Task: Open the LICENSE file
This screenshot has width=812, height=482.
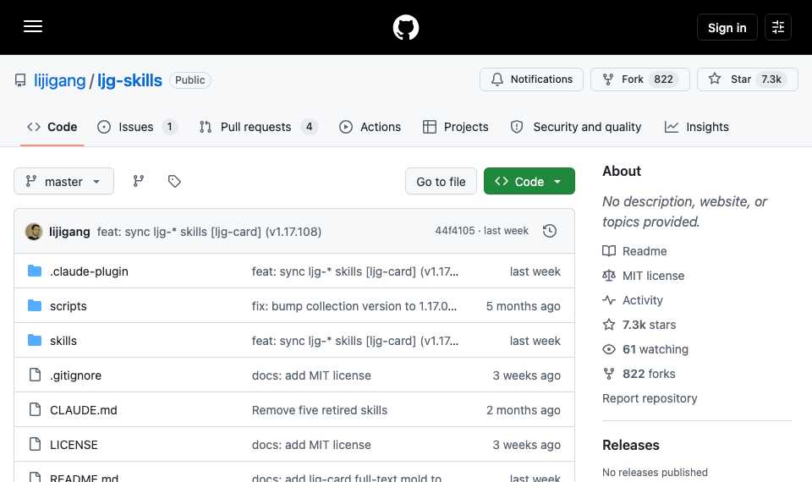Action: tap(74, 445)
